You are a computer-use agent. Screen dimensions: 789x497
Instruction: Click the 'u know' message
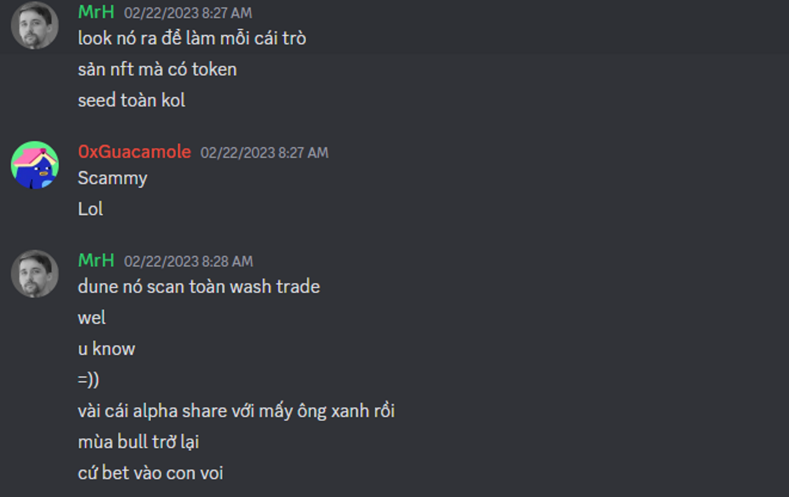107,349
